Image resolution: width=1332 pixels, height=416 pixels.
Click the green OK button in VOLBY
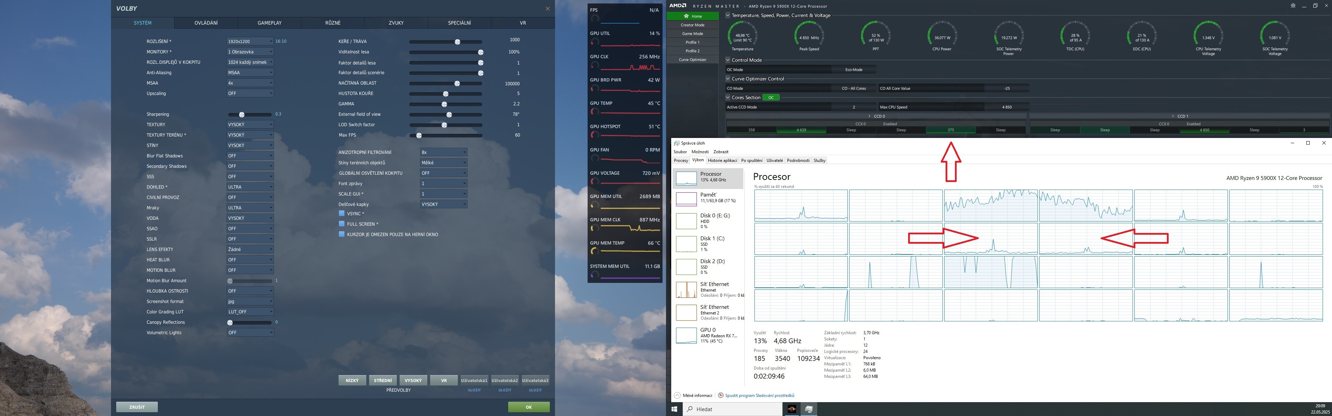point(528,407)
